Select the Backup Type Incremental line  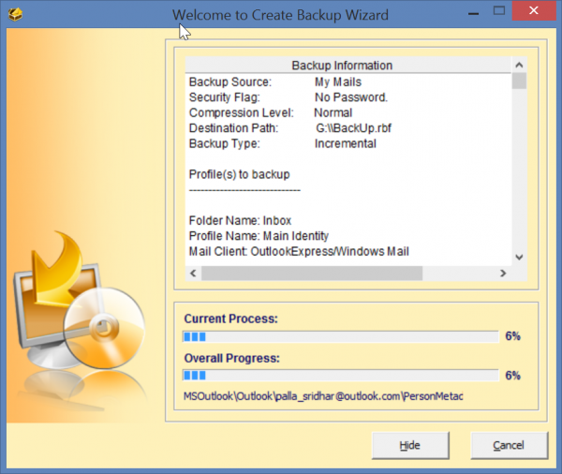(283, 143)
